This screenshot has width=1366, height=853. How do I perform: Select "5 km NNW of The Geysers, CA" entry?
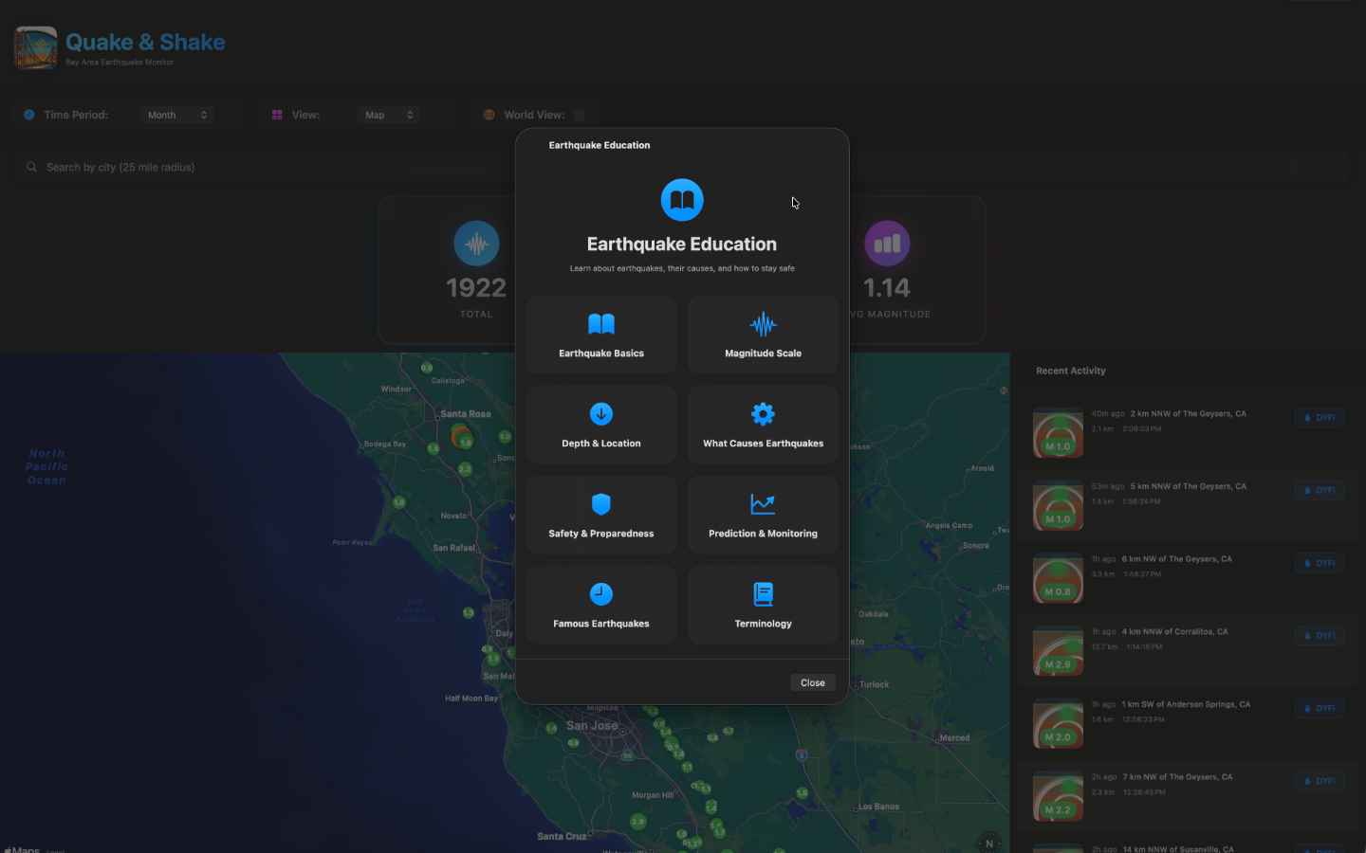[x=1188, y=486]
